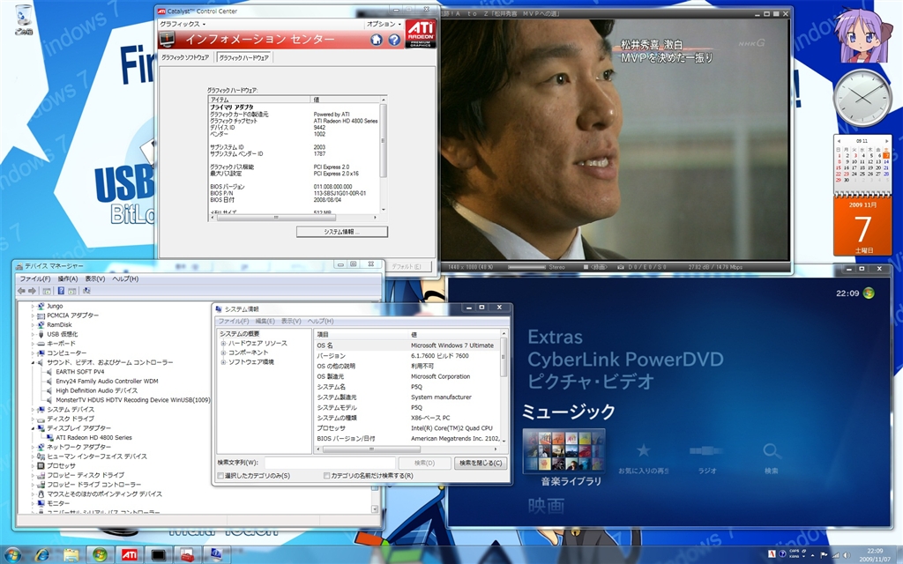Open オプション dropdown in Catalyst

pyautogui.click(x=384, y=24)
